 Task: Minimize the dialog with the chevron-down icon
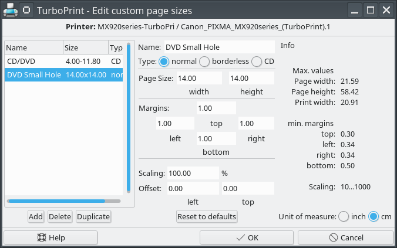coord(354,10)
